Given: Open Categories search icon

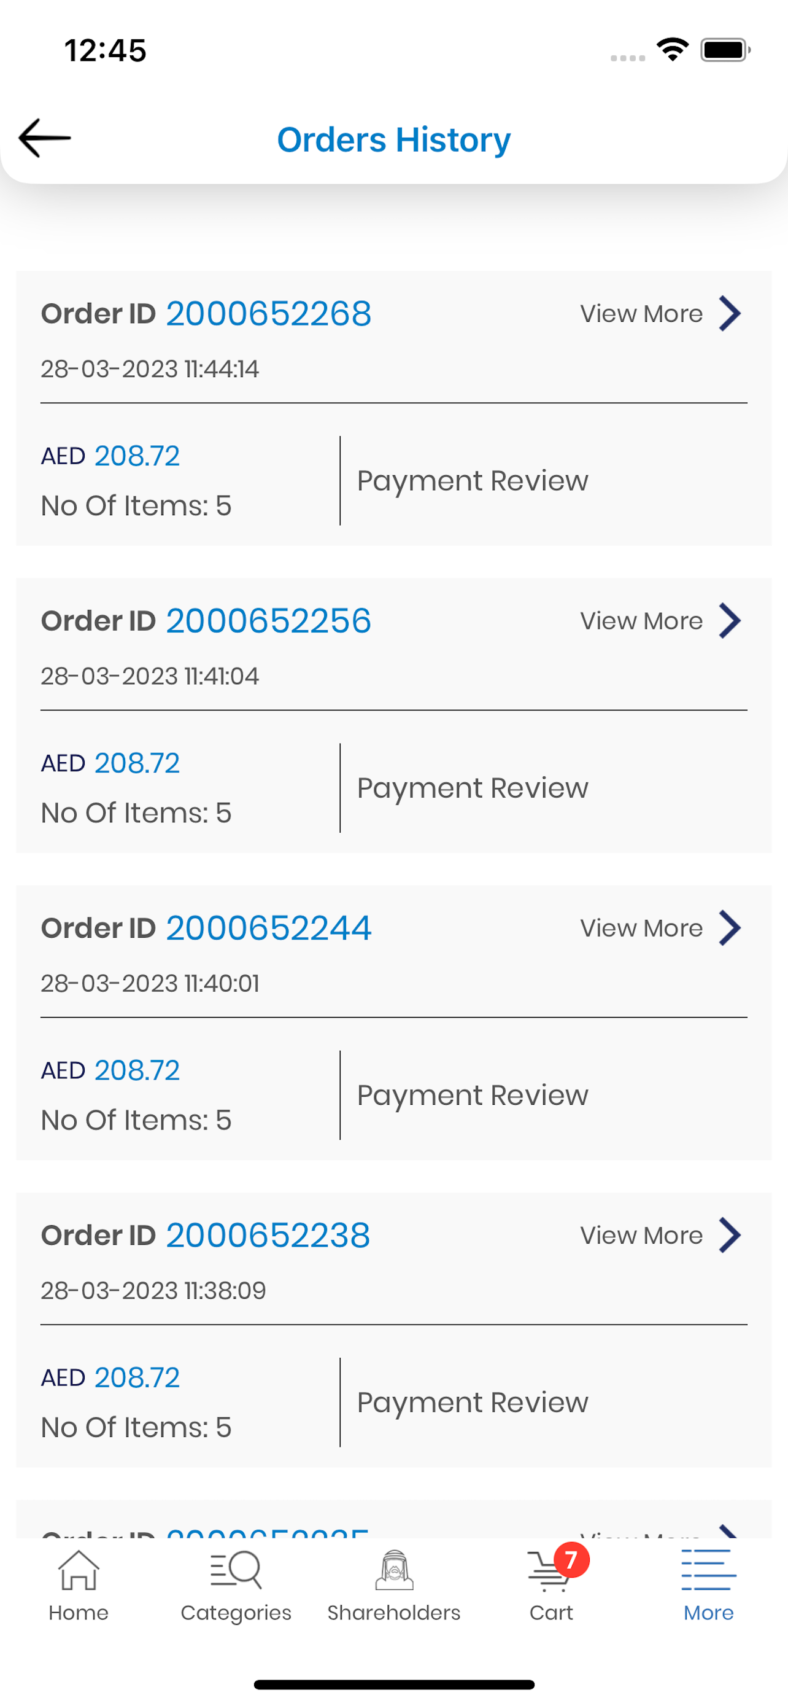Looking at the screenshot, I should click(x=236, y=1570).
